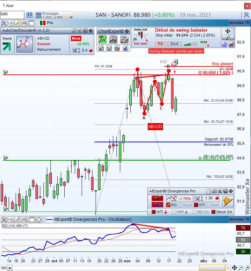The image size is (251, 271).
Task: Toggle the ChartExpert ON button
Action: [x=103, y=39]
